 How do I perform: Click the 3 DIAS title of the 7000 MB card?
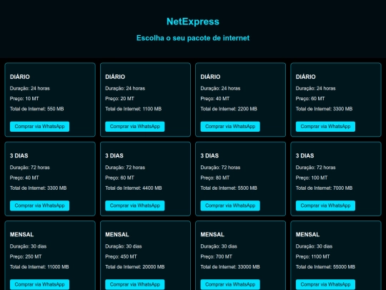[x=305, y=156]
